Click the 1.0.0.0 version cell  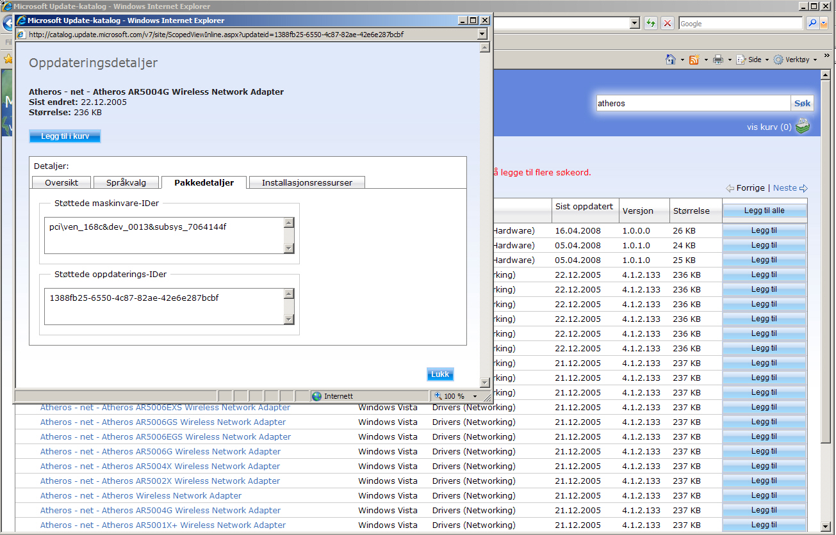(636, 230)
